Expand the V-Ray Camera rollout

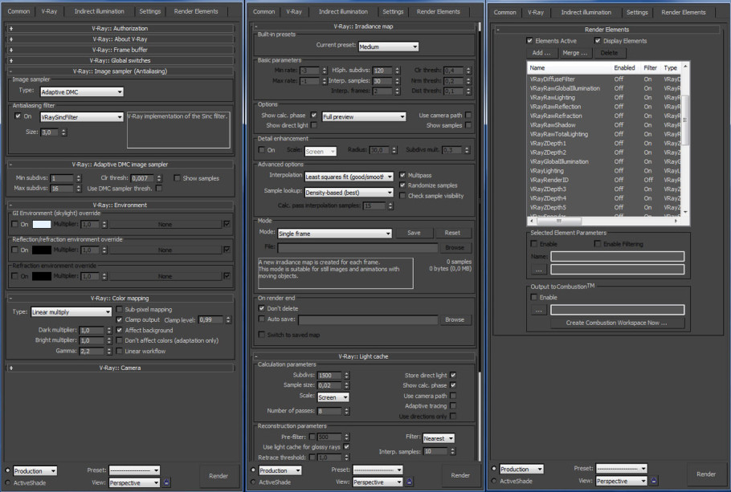click(120, 368)
